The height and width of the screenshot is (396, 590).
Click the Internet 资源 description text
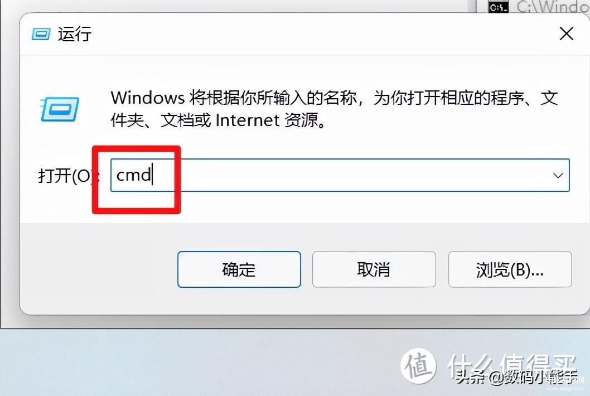click(x=270, y=121)
